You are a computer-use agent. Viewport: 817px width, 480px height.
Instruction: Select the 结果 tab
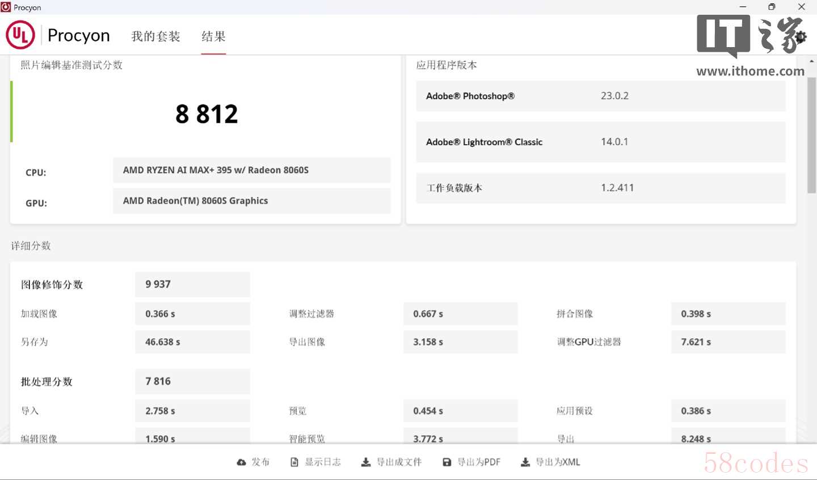point(213,36)
